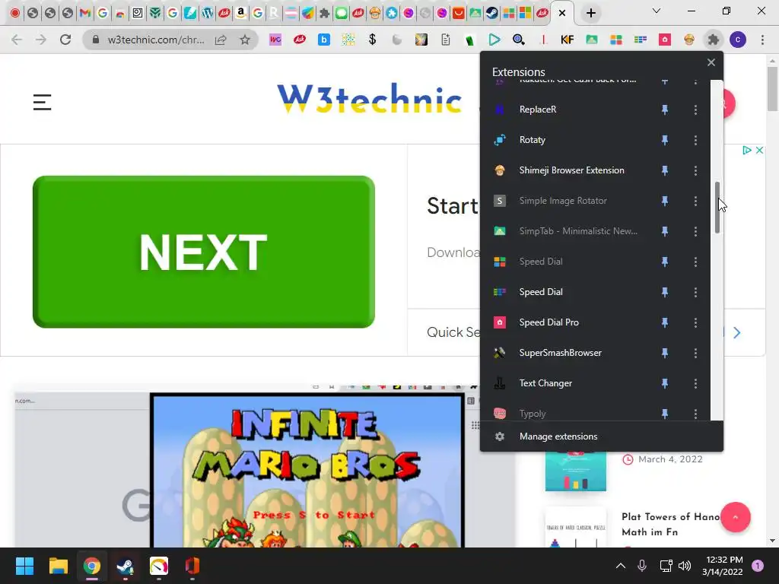
Task: Open Plat Towers of Hanoi article link
Action: coord(671,524)
